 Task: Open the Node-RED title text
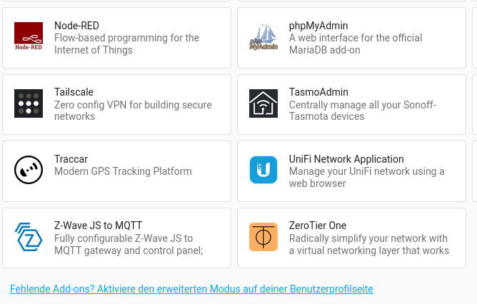[76, 26]
